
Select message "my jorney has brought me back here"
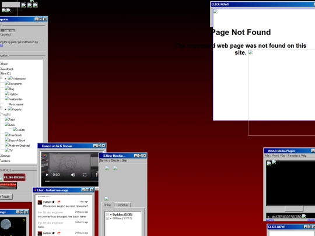pyautogui.click(x=62, y=217)
